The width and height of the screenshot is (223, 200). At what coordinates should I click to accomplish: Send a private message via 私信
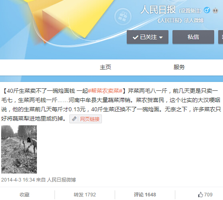[x=193, y=37]
